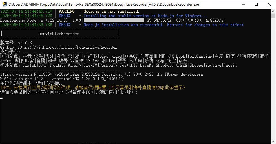The height and width of the screenshot is (144, 276).
Task: Click the '虎牙' platform name
Action: point(50,56)
